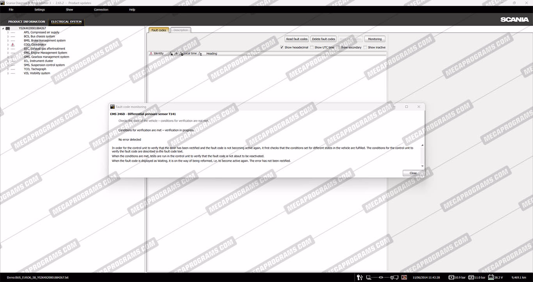533x282 pixels.
Task: Click the bus vehicle icon in tree
Action: click(x=8, y=28)
